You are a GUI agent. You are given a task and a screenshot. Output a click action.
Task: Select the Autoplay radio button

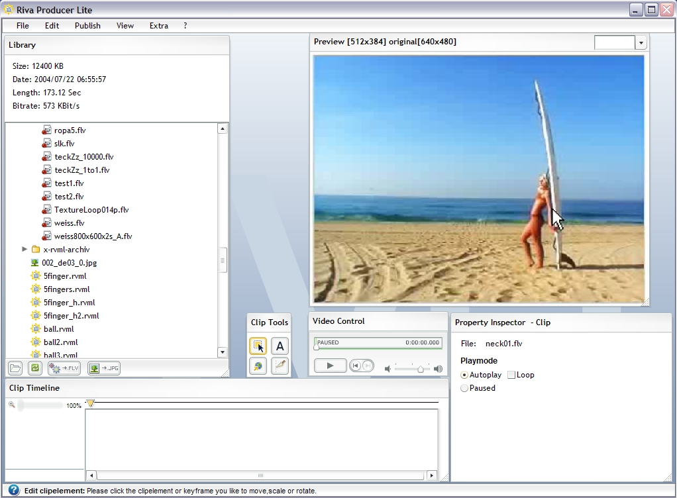464,375
